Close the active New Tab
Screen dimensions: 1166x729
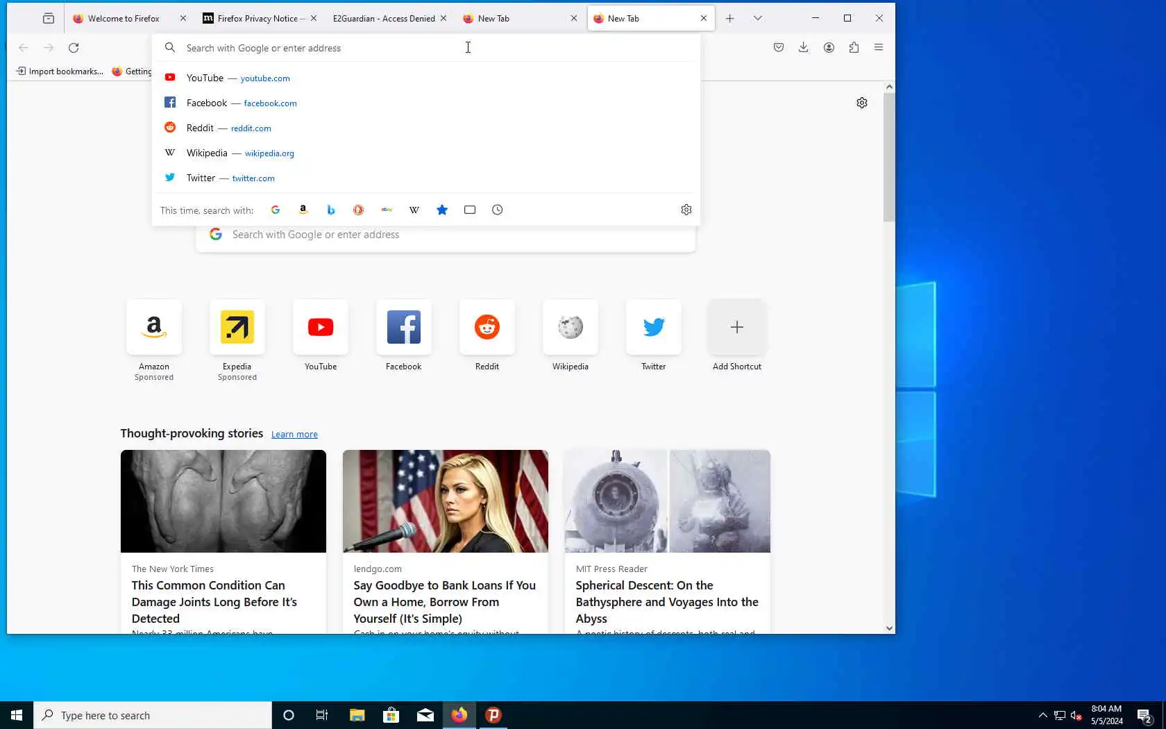[704, 19]
